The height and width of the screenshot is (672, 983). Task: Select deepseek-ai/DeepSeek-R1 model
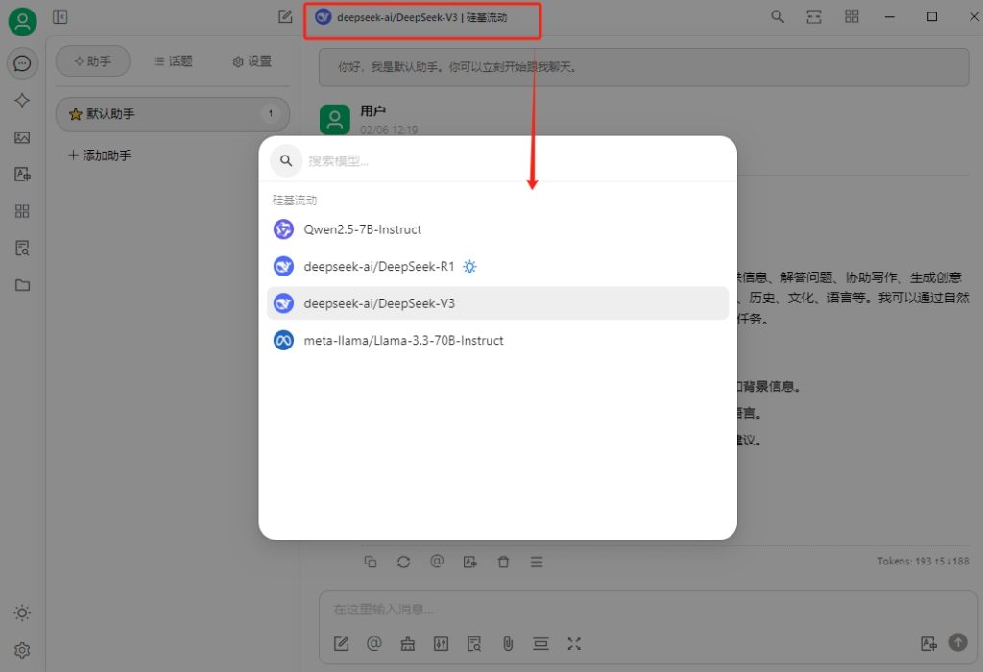tap(498, 267)
